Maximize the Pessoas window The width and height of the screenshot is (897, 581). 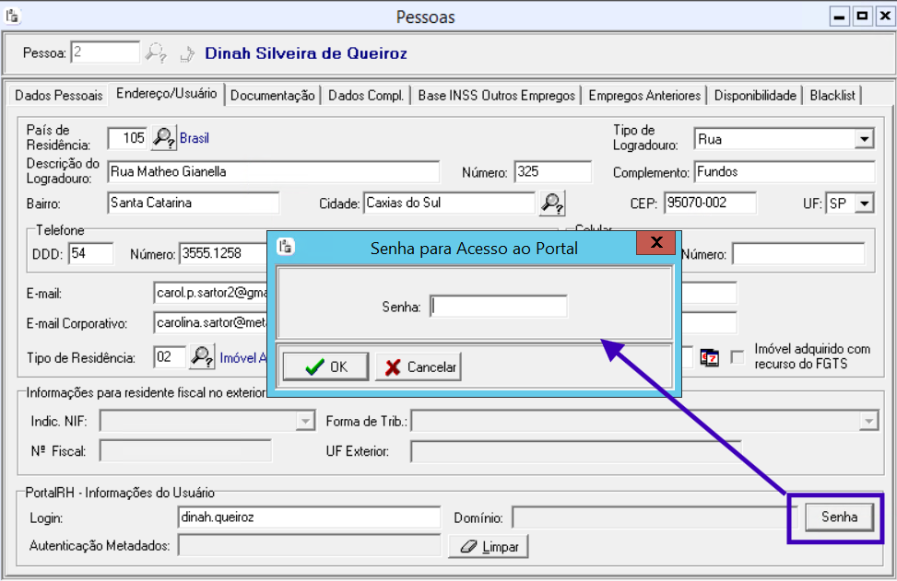[862, 17]
